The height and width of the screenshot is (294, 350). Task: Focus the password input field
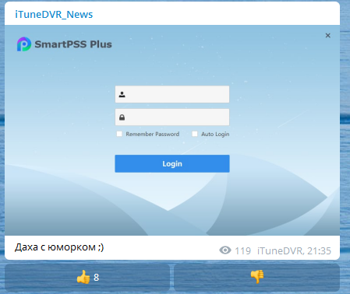172,117
